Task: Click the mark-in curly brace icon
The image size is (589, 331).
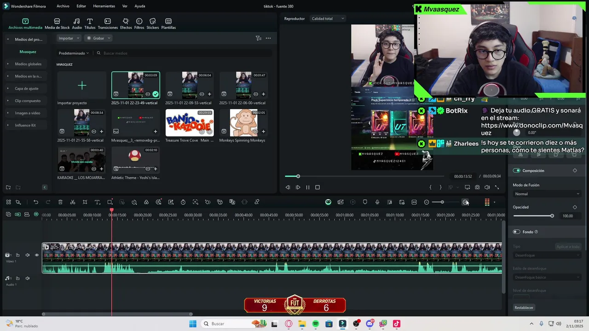Action: pos(431,188)
